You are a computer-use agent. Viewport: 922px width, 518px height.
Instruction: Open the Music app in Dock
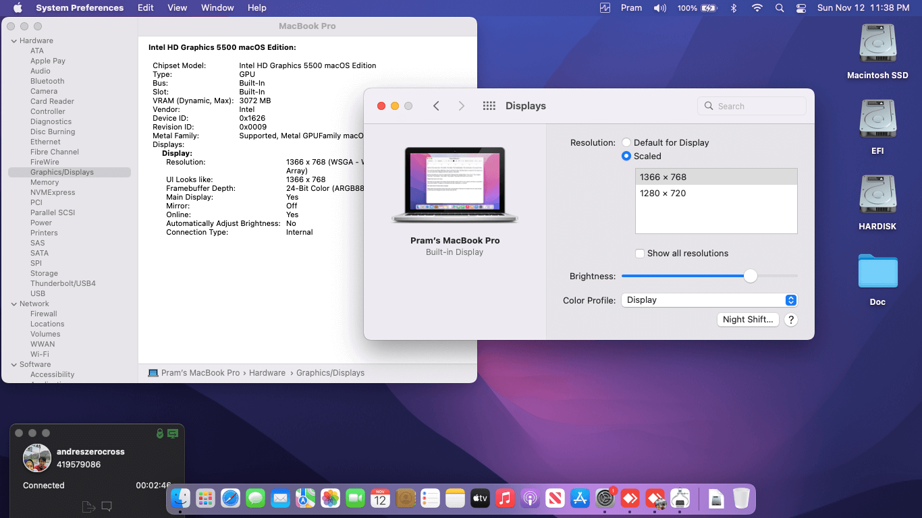pos(505,498)
